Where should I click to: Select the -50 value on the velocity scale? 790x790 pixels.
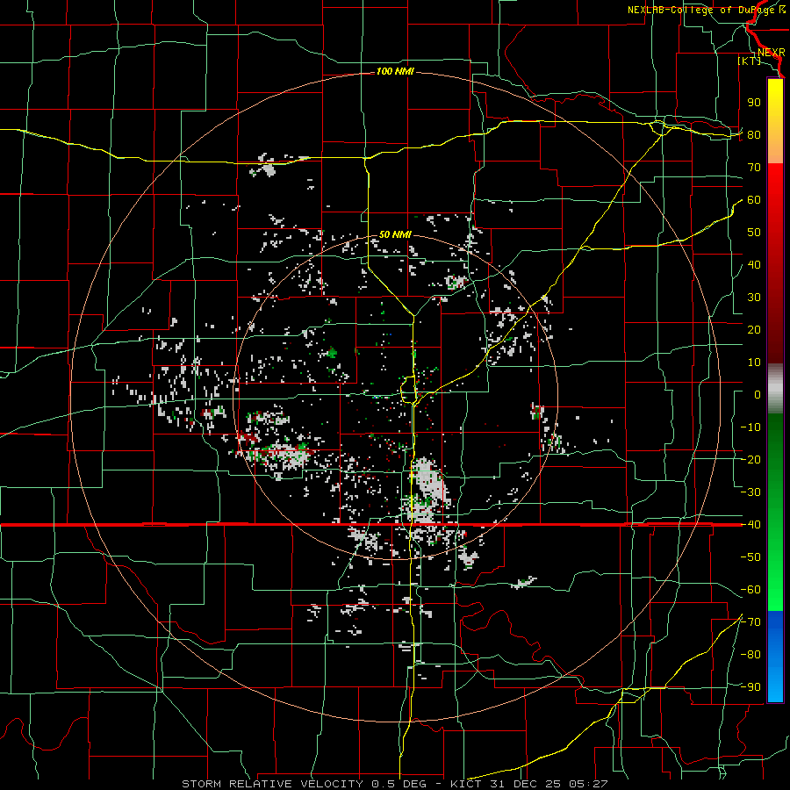point(750,557)
